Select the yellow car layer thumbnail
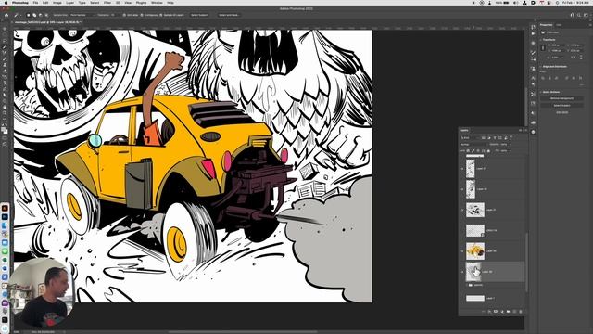The height and width of the screenshot is (334, 593). [x=475, y=250]
